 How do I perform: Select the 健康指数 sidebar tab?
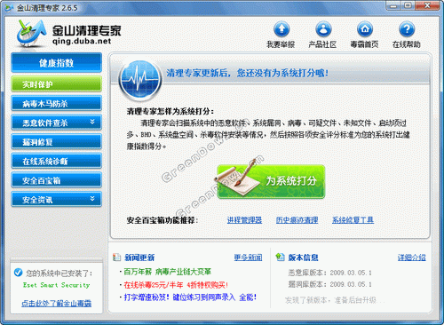click(56, 62)
